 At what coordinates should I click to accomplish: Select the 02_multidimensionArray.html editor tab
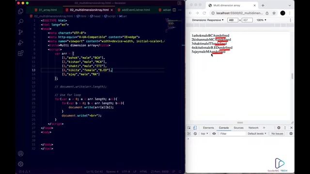(89, 10)
